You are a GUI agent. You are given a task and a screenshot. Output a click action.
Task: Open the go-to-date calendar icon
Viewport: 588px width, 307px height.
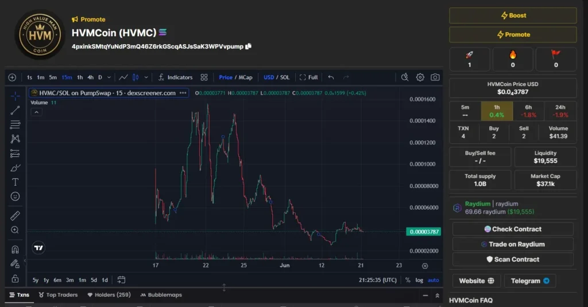pyautogui.click(x=121, y=280)
